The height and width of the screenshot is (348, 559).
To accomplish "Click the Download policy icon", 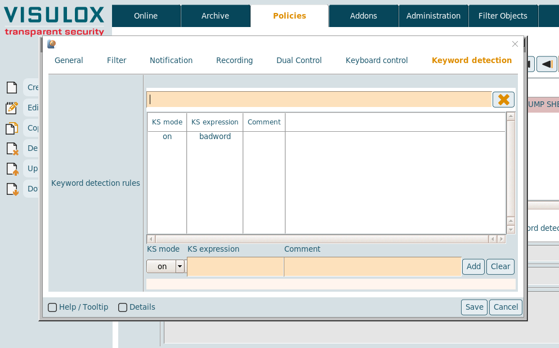I will pos(12,189).
